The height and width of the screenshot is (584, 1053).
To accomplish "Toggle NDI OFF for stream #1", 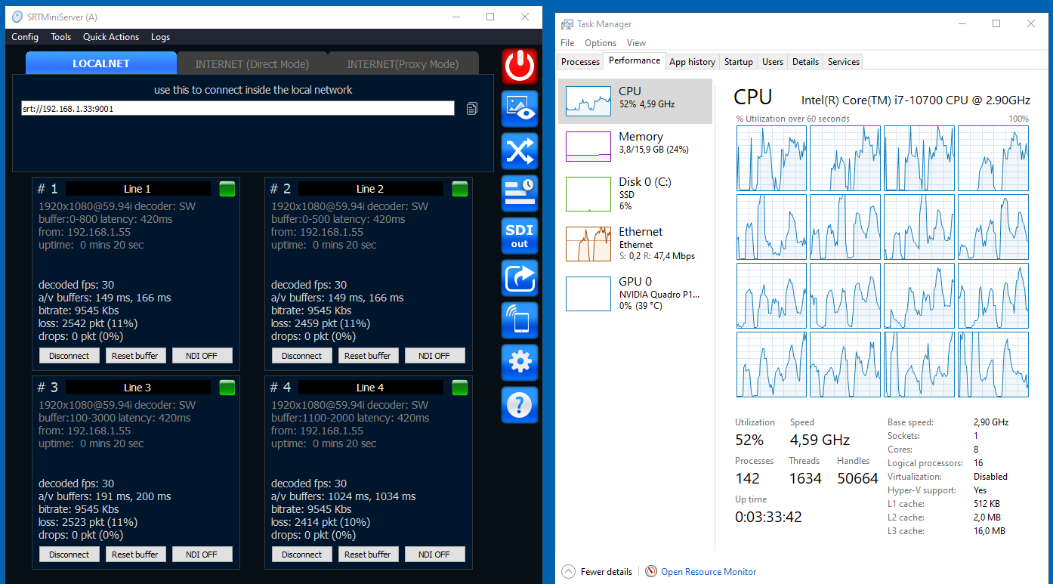I will 202,356.
